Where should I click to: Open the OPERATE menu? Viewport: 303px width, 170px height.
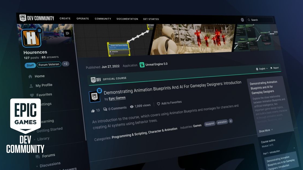click(x=83, y=19)
